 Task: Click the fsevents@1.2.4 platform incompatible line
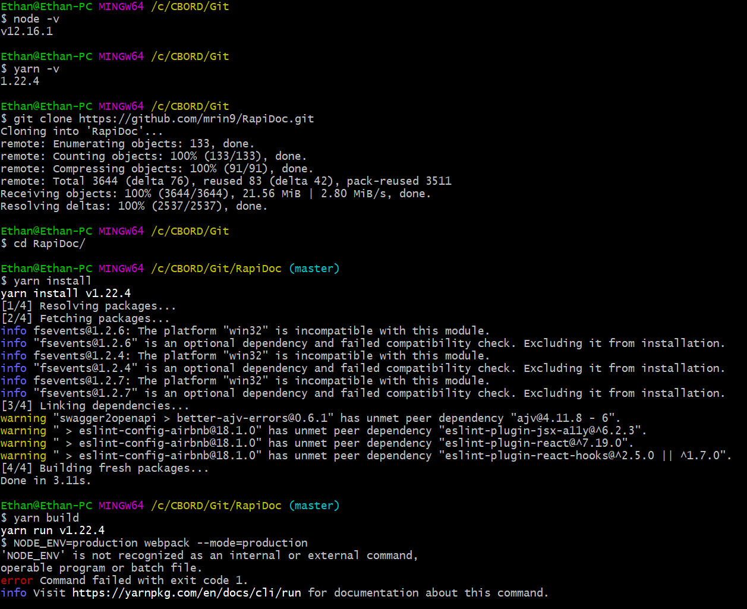(x=245, y=356)
